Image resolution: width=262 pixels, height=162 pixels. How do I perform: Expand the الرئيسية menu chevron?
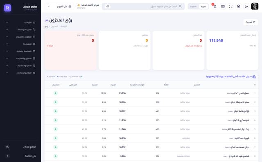pos(7,22)
